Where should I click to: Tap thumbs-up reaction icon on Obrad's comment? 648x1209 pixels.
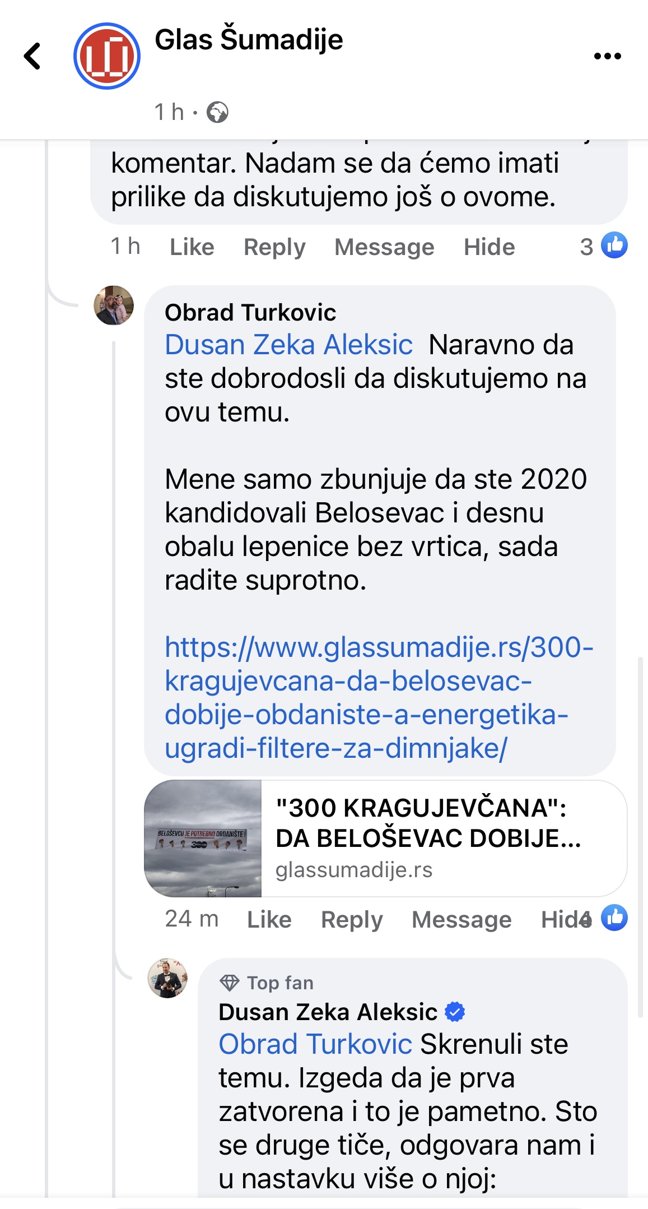tap(614, 918)
